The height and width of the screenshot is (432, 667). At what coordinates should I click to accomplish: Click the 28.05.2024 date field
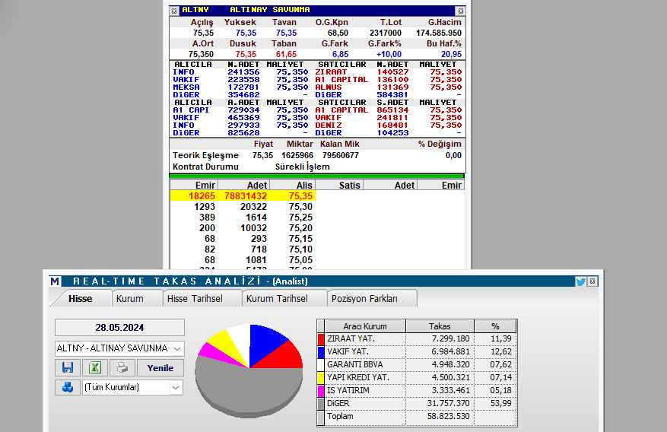tap(119, 327)
